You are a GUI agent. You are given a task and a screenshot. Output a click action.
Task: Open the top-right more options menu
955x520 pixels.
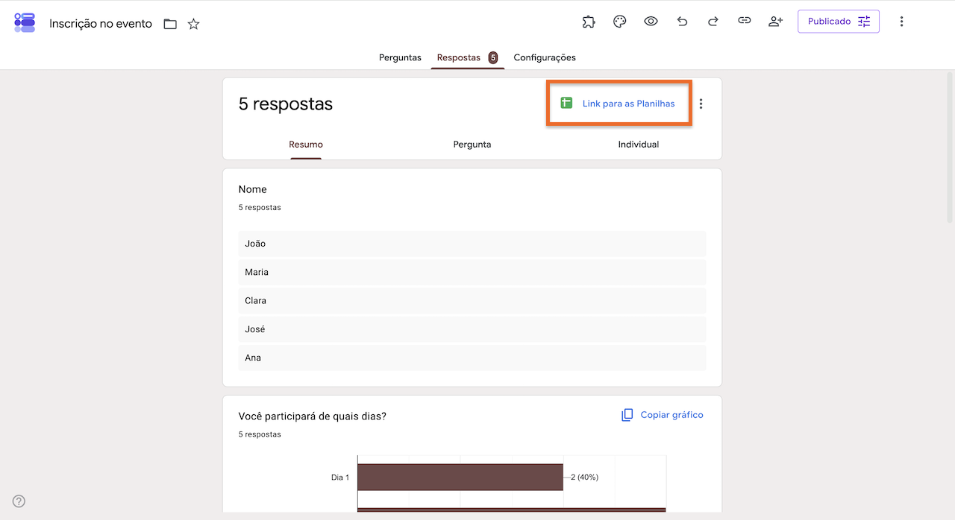(x=901, y=22)
